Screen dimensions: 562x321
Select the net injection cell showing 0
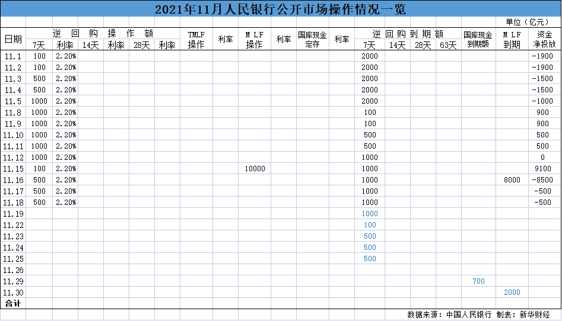543,158
